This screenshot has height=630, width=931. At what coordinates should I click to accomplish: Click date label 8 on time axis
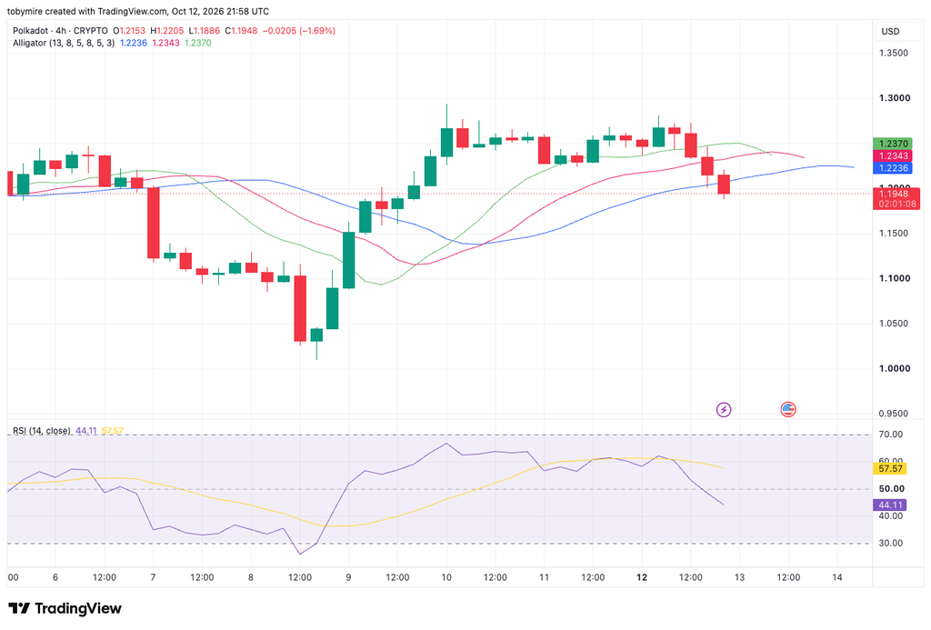[251, 577]
